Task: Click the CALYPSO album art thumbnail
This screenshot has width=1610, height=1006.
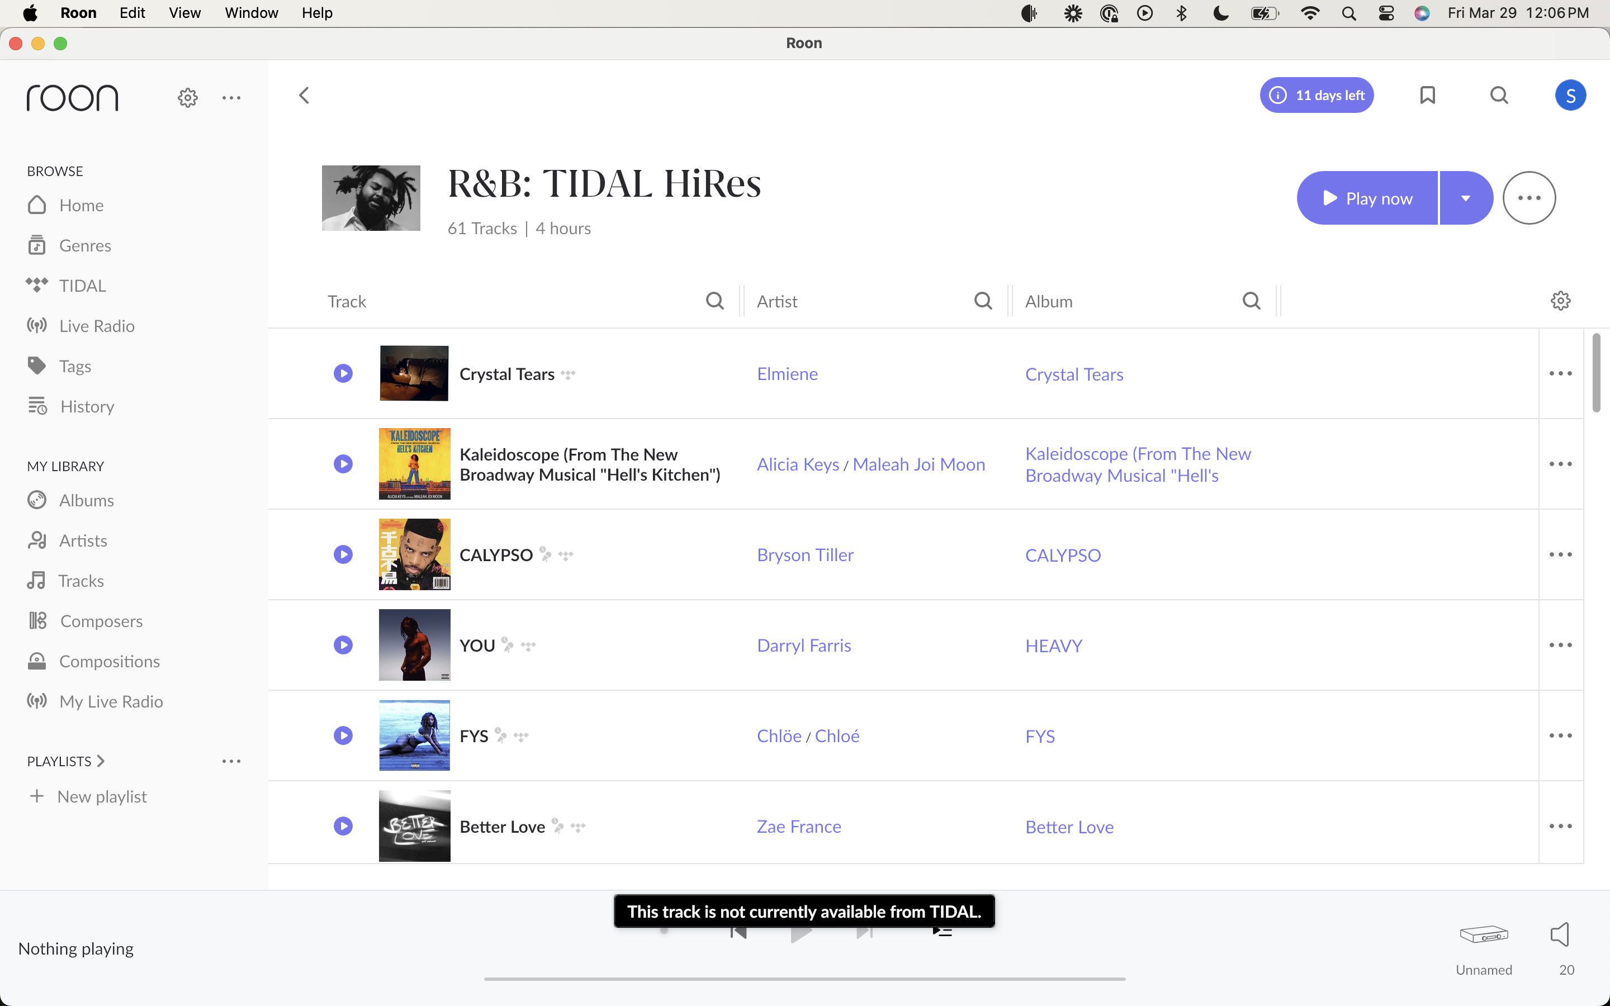Action: (x=414, y=554)
